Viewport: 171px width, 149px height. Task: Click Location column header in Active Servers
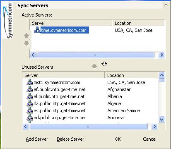138,23
